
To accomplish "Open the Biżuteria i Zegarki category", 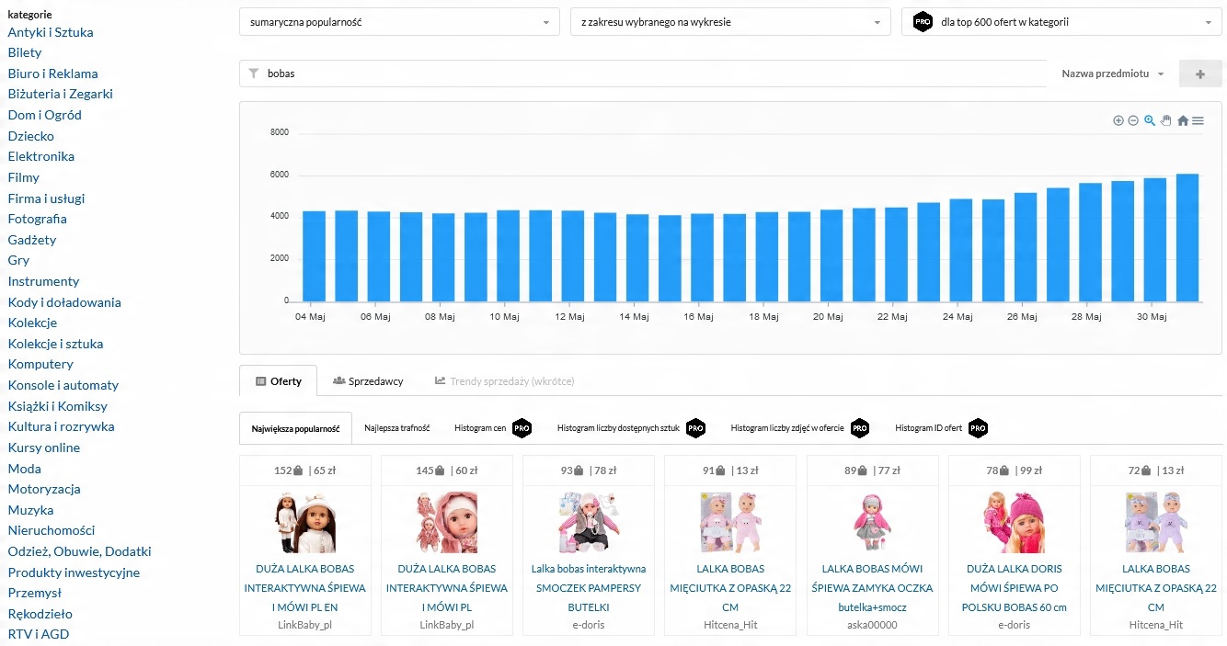I will click(61, 94).
